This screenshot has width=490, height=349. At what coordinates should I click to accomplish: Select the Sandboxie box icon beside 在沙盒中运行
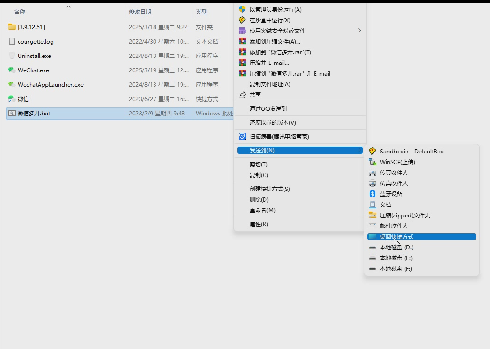coord(242,20)
